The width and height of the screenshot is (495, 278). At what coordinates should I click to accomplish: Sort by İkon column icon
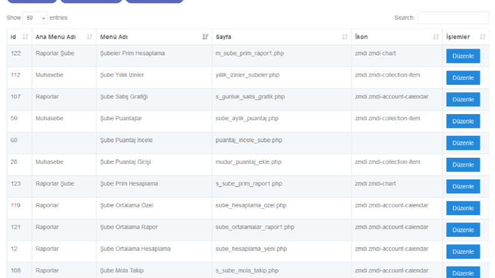[x=436, y=37]
